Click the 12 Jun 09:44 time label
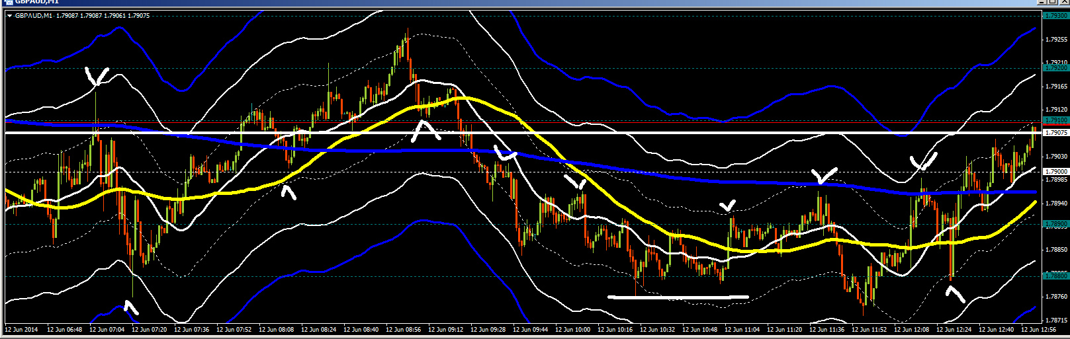The image size is (1070, 339). pos(531,329)
